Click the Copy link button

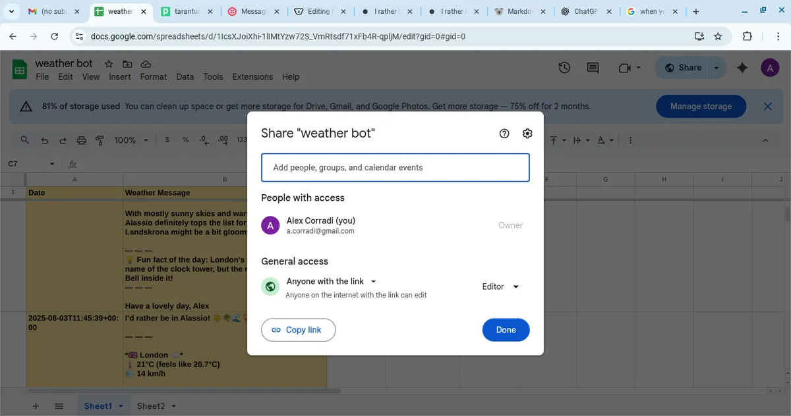(298, 330)
